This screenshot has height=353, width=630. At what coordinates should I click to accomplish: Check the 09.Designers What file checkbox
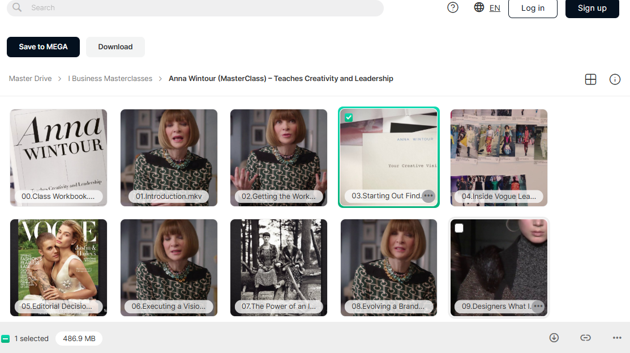459,228
